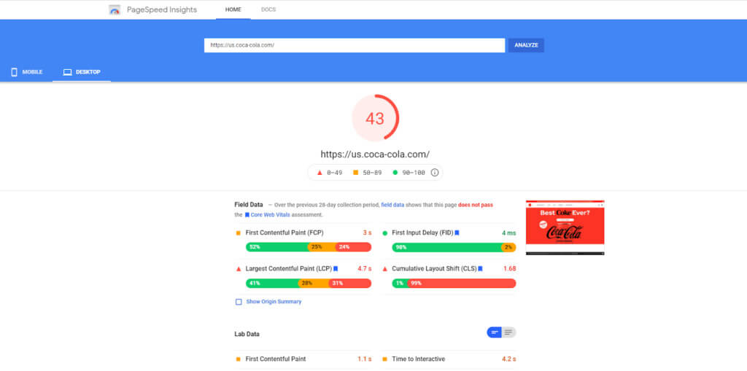The height and width of the screenshot is (371, 747).
Task: Enable the Show Origin Summary checkbox
Action: tap(239, 302)
